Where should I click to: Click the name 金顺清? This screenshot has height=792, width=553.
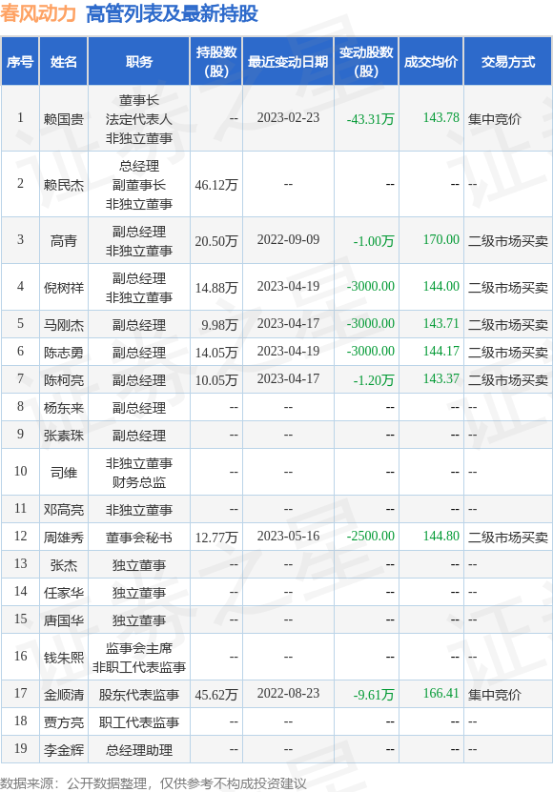[64, 695]
